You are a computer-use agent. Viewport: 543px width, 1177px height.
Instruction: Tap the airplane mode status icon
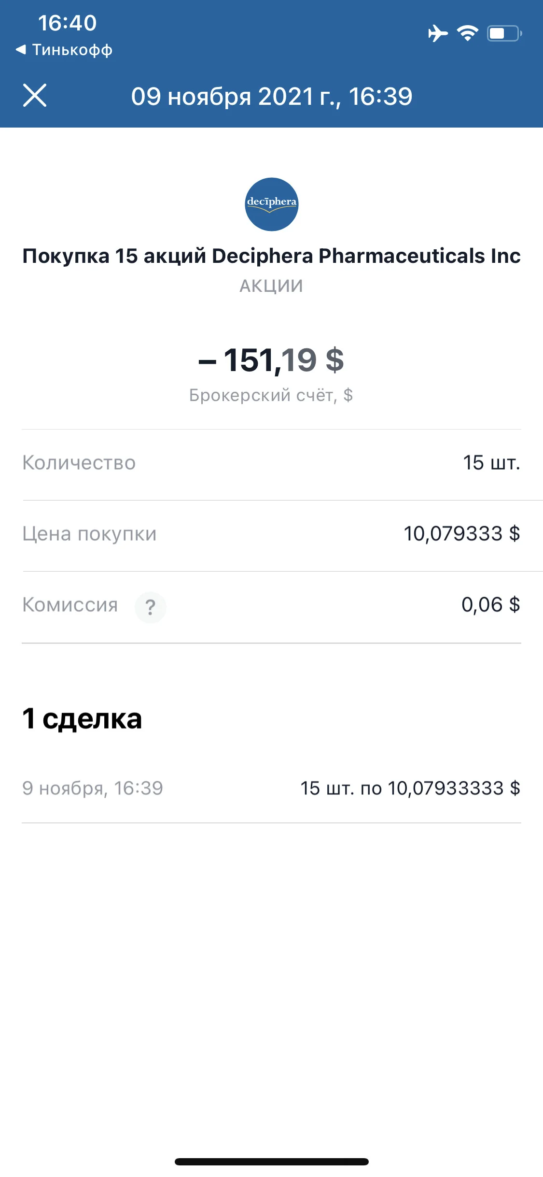coord(438,33)
